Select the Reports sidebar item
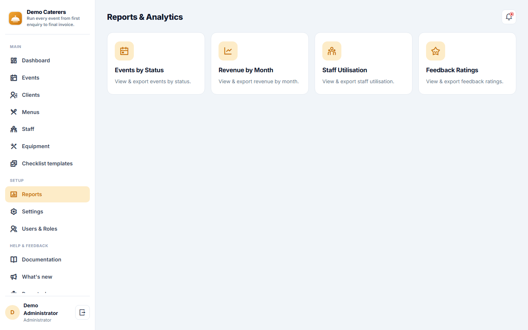528x330 pixels. (47, 194)
